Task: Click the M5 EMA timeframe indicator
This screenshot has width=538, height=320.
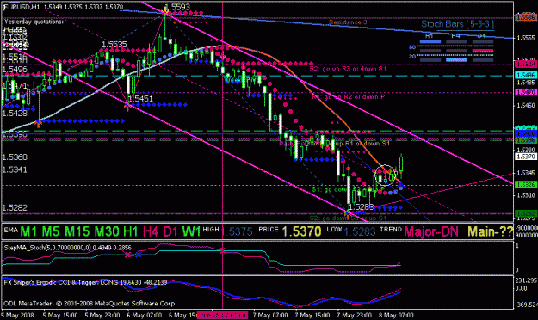Action: (x=52, y=231)
